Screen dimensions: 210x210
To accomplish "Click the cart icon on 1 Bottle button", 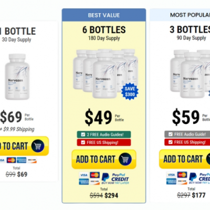I will [x=38, y=146].
